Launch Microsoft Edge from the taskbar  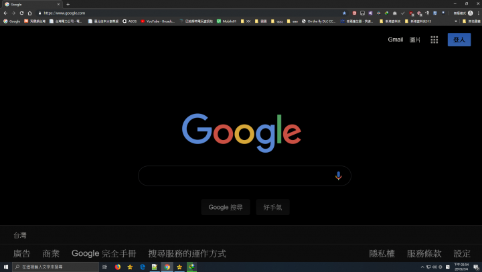pos(143,267)
